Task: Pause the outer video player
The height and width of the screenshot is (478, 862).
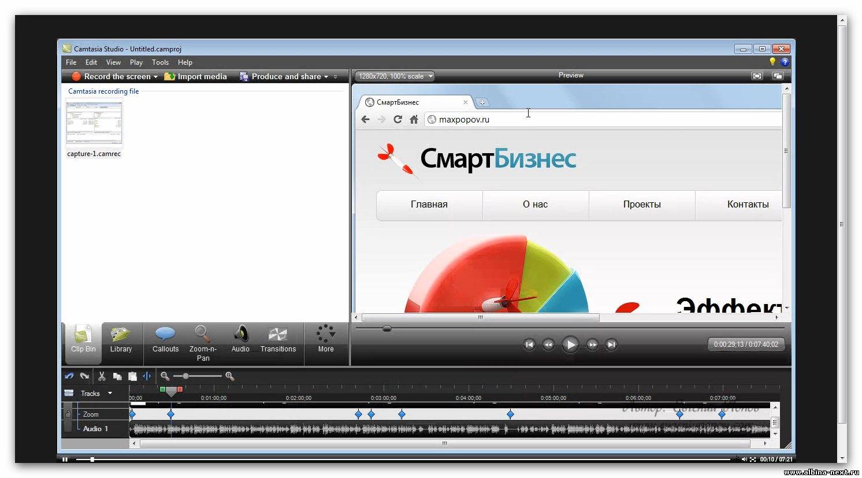Action: point(65,460)
